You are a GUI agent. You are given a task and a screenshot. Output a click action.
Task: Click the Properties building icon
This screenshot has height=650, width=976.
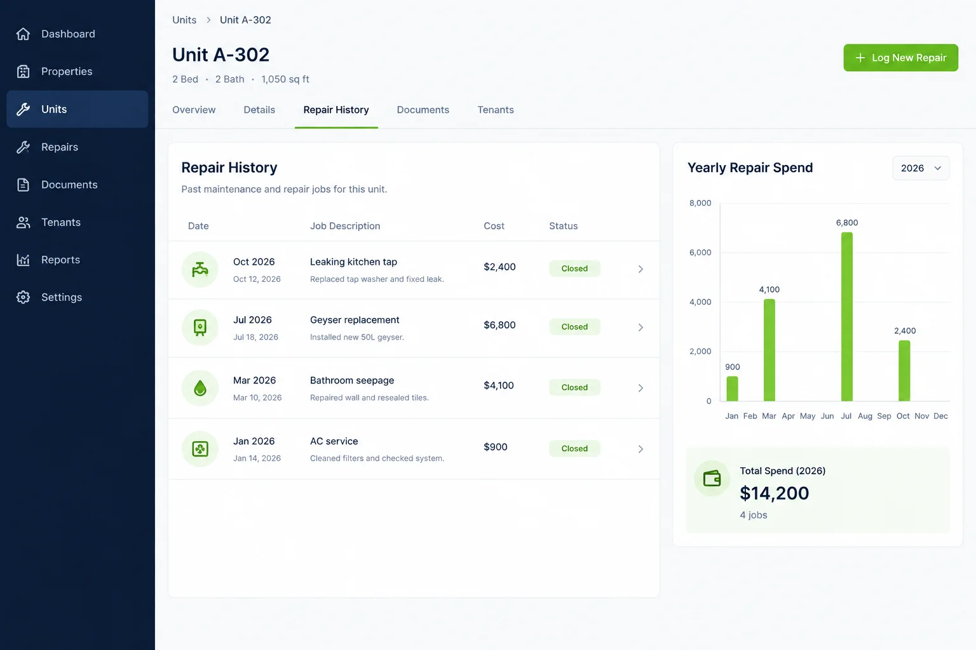click(24, 72)
